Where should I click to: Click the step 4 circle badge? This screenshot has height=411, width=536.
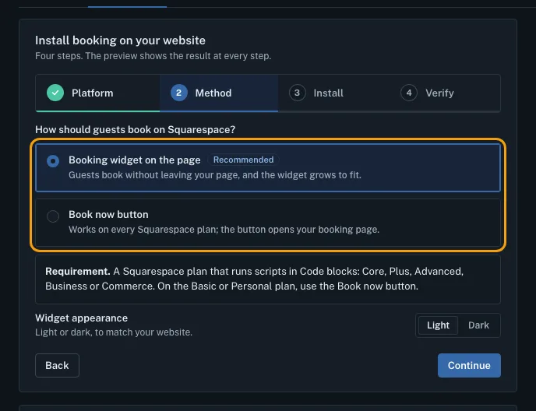point(409,93)
